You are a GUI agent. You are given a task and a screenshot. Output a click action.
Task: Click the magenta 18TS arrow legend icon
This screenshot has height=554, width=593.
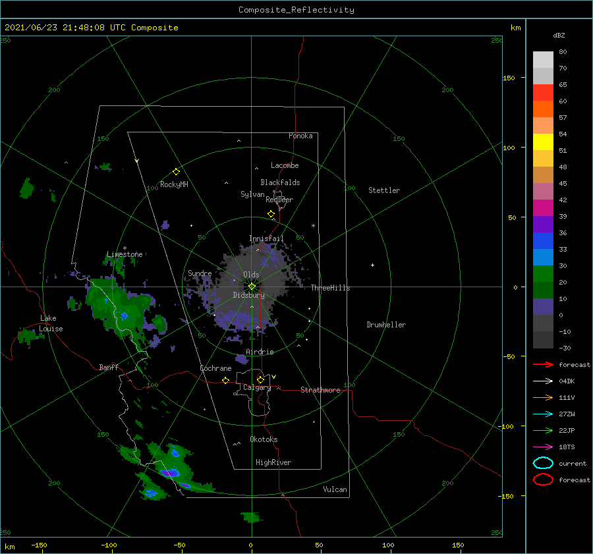(x=543, y=447)
